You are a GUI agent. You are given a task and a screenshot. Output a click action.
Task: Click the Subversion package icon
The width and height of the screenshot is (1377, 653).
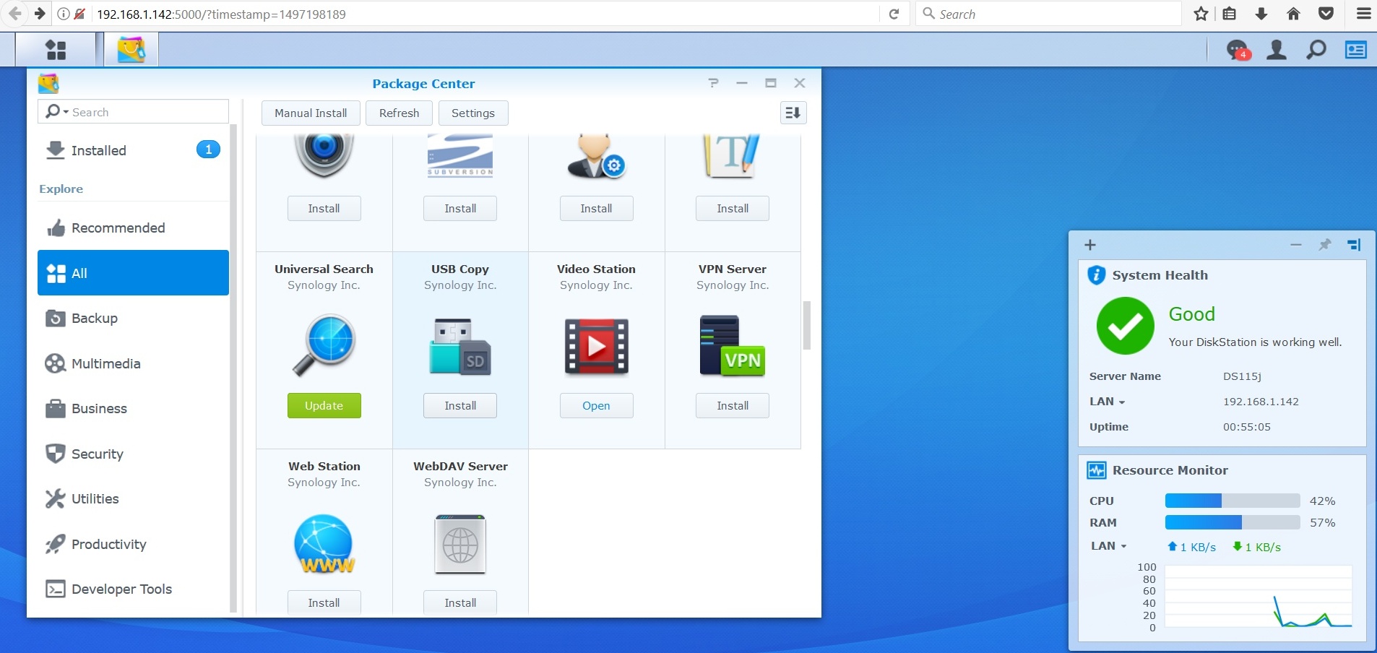pyautogui.click(x=460, y=155)
